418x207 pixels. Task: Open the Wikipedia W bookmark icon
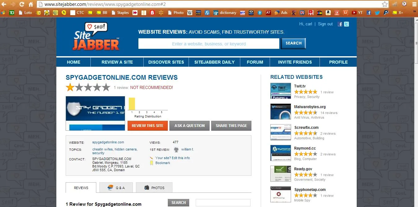click(x=190, y=13)
